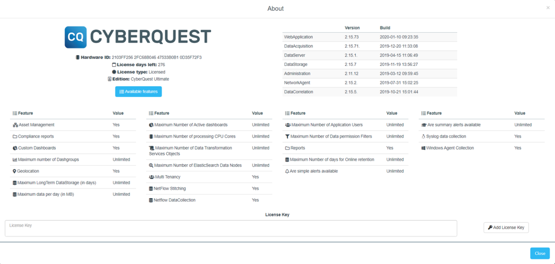This screenshot has width=555, height=264.
Task: Click the Geolocation pin icon
Action: pyautogui.click(x=14, y=171)
